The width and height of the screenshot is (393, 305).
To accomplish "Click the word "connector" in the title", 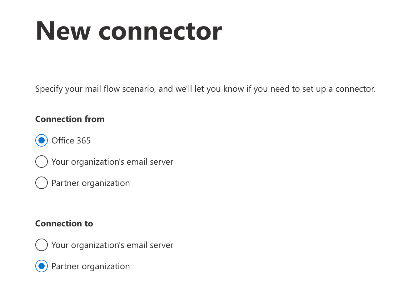I will 160,31.
